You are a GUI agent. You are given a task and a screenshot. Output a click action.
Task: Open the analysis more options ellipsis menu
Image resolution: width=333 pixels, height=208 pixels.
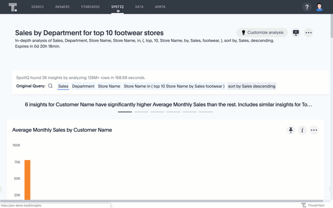click(x=308, y=32)
